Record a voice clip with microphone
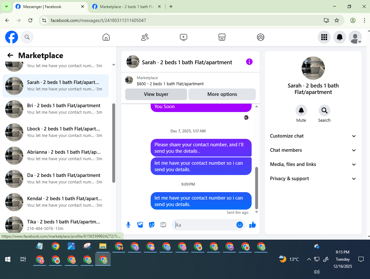The height and width of the screenshot is (279, 370). pyautogui.click(x=128, y=225)
